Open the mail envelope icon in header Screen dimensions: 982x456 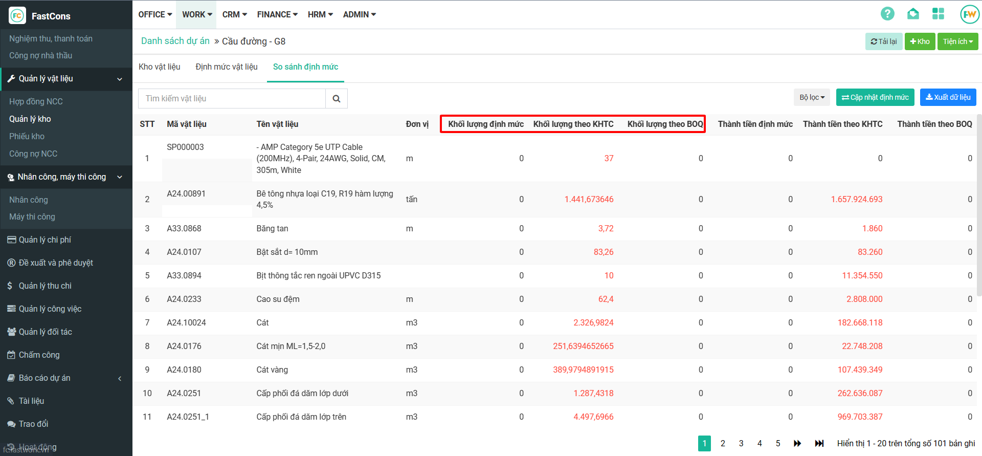pyautogui.click(x=913, y=14)
